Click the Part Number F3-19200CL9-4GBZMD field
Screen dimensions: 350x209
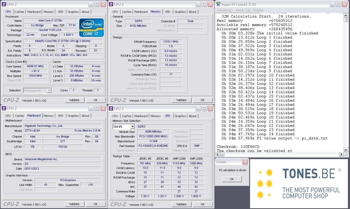pyautogui.click(x=153, y=146)
